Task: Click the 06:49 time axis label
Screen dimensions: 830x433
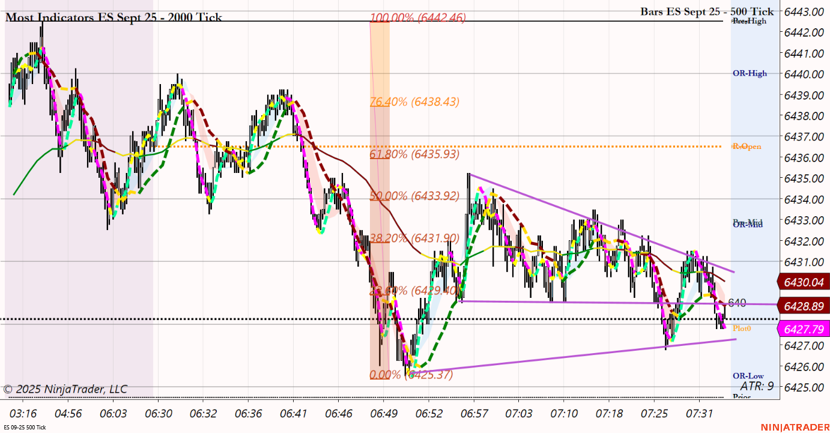Action: (x=383, y=414)
